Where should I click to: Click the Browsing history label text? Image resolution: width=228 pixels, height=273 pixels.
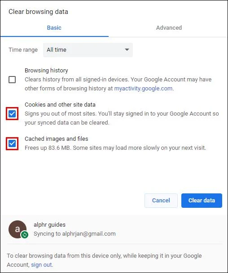point(46,71)
